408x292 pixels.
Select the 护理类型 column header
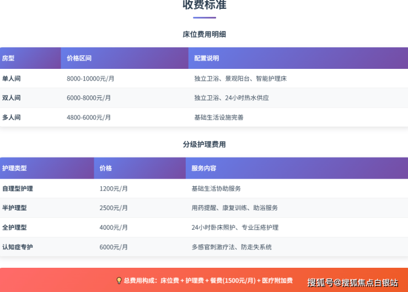14,168
